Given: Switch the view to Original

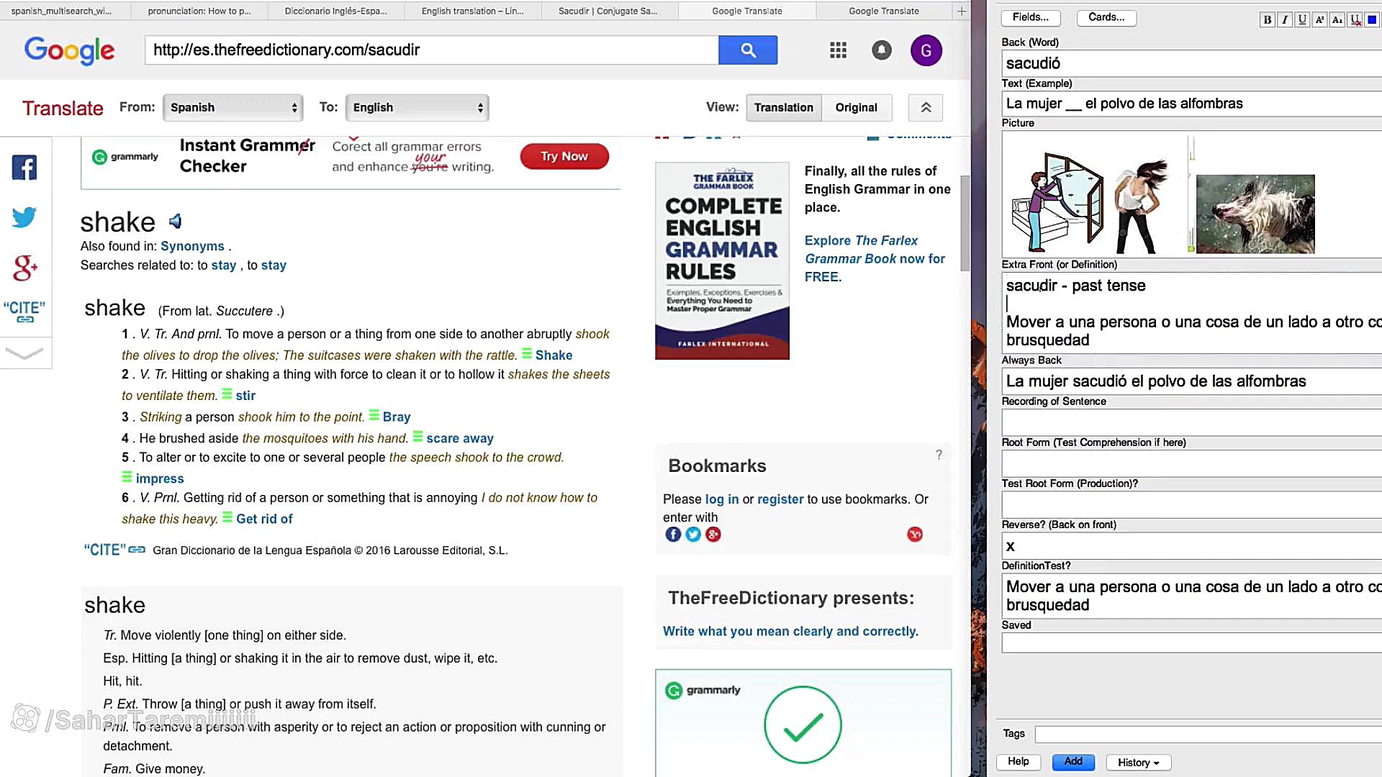Looking at the screenshot, I should tap(856, 107).
